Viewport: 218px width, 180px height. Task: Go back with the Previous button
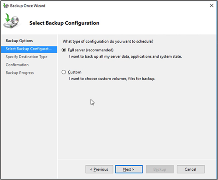[x=99, y=169]
